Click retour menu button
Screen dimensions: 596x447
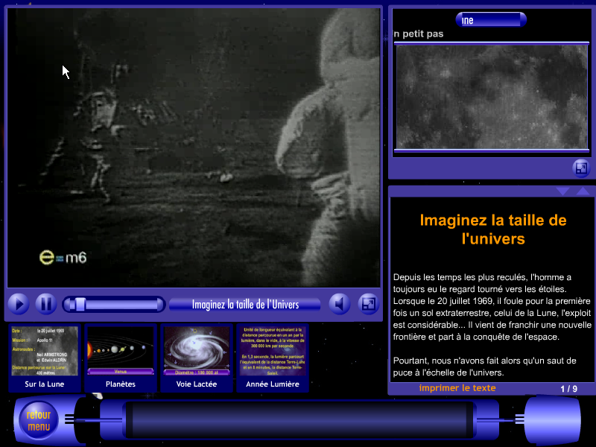coord(39,420)
